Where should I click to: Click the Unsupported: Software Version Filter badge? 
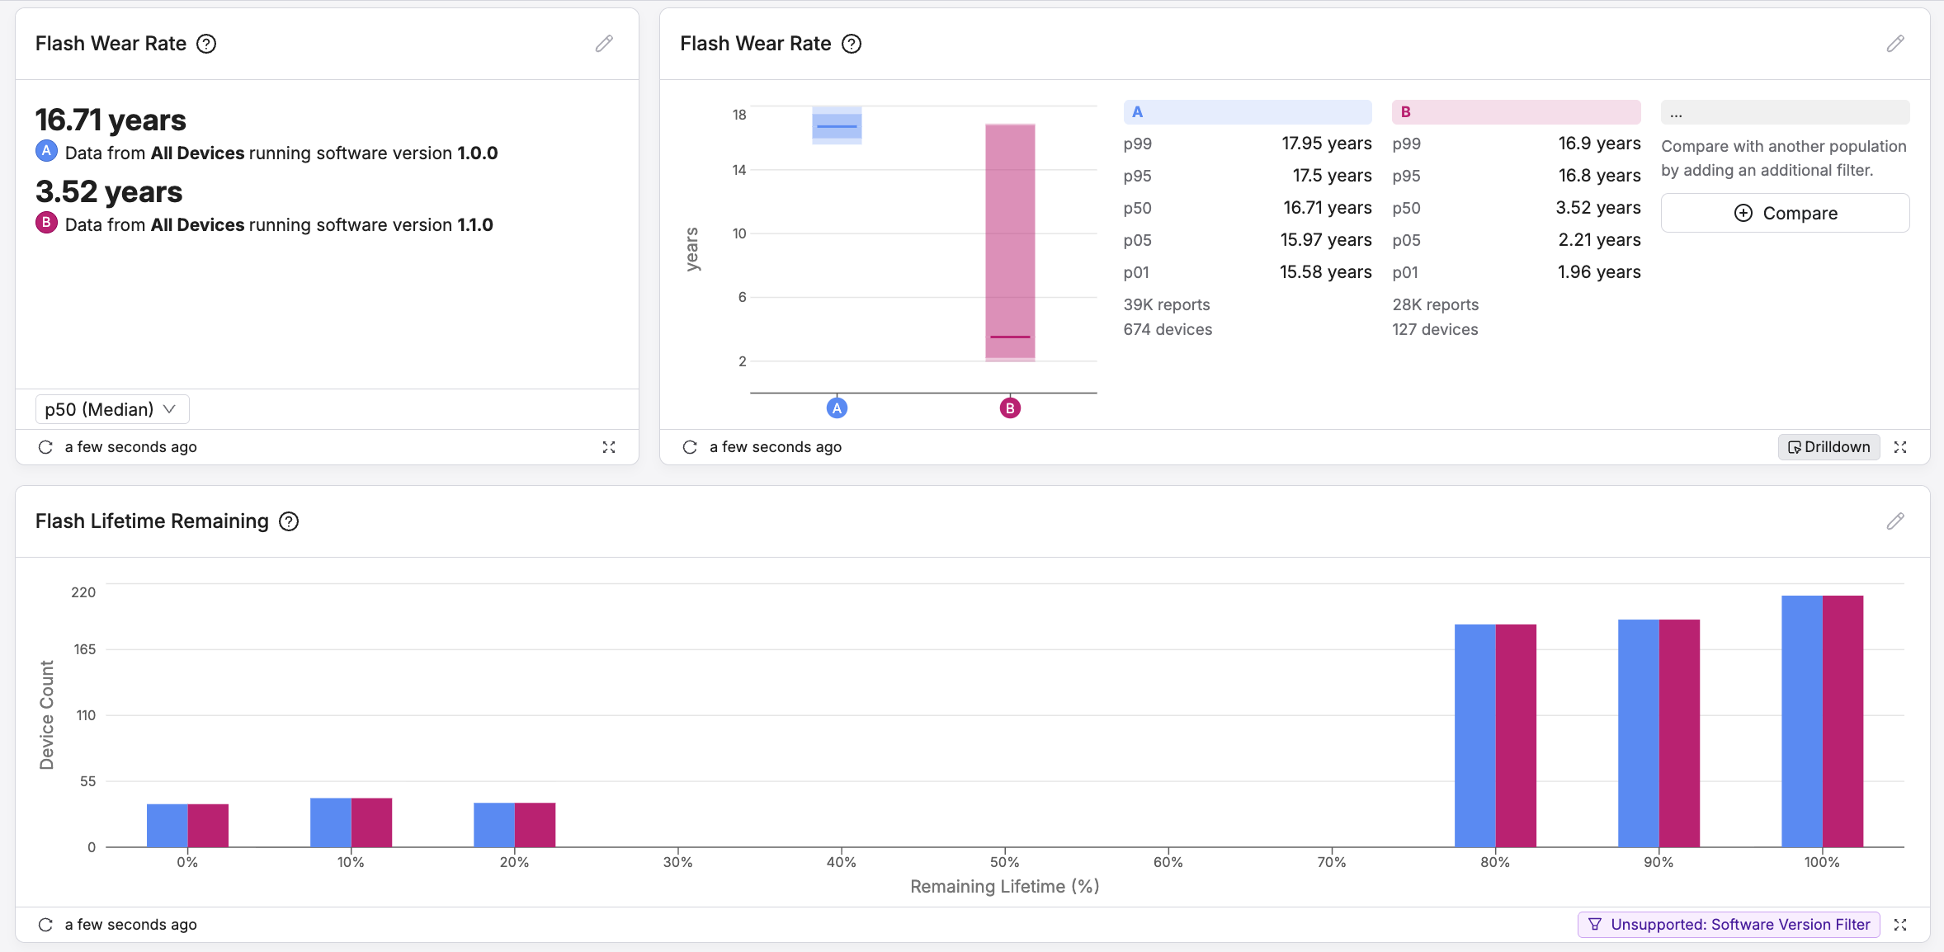point(1727,924)
